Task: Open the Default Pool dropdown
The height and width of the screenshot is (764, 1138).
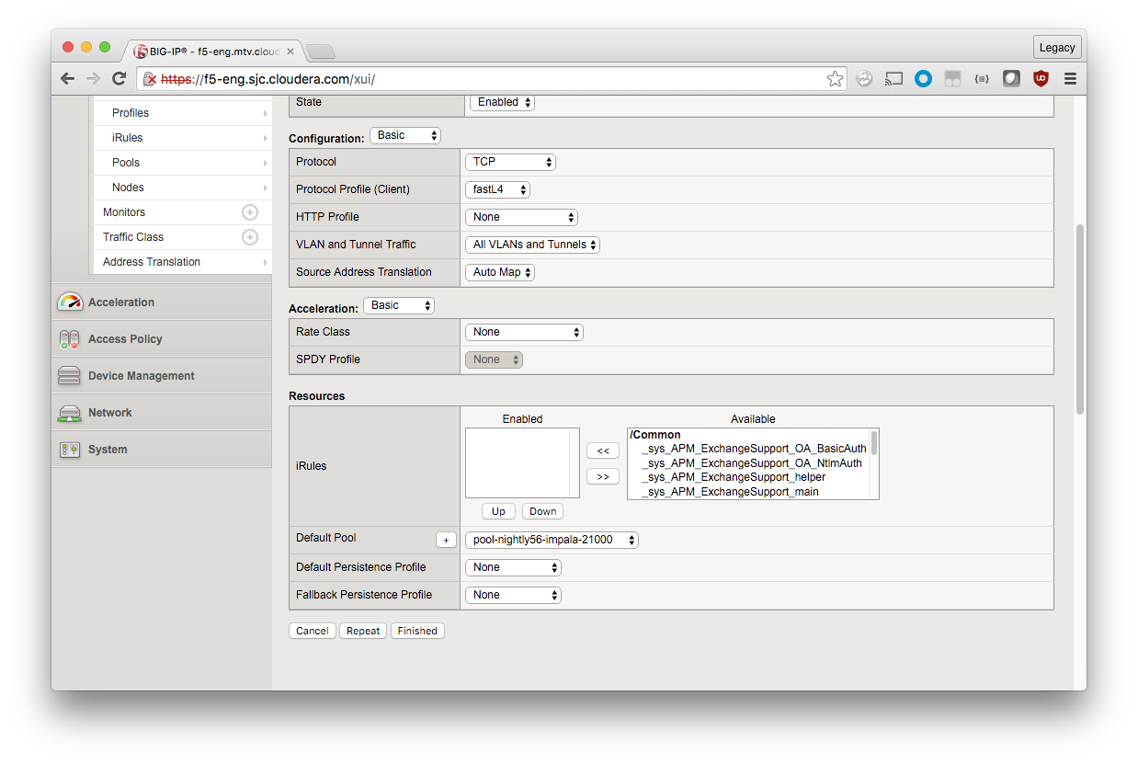Action: 552,541
